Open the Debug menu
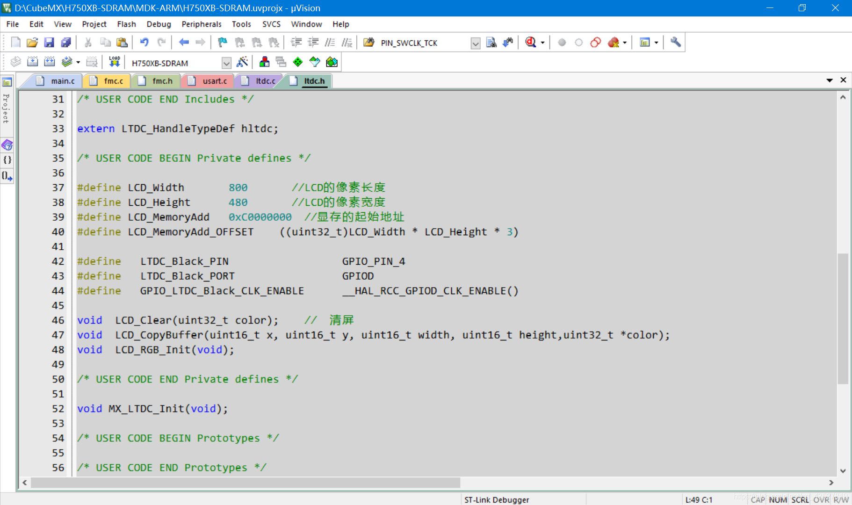The height and width of the screenshot is (505, 852). pyautogui.click(x=159, y=24)
